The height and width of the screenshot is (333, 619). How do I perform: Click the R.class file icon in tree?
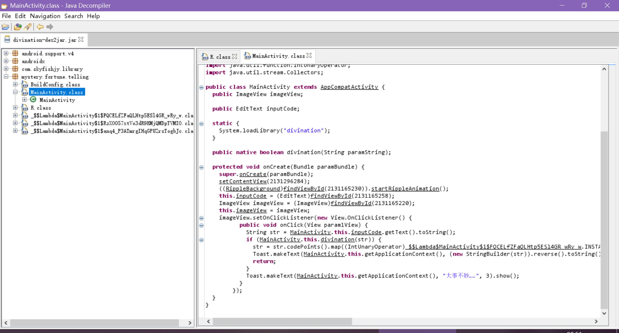pyautogui.click(x=25, y=107)
